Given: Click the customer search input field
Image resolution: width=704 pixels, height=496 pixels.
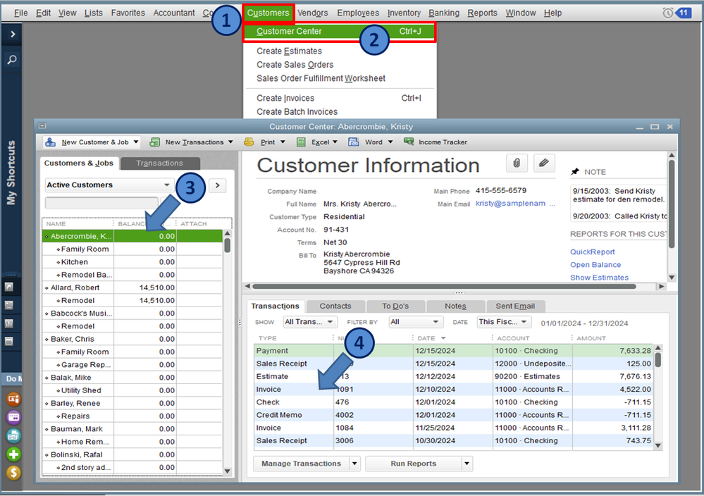Looking at the screenshot, I should point(101,204).
